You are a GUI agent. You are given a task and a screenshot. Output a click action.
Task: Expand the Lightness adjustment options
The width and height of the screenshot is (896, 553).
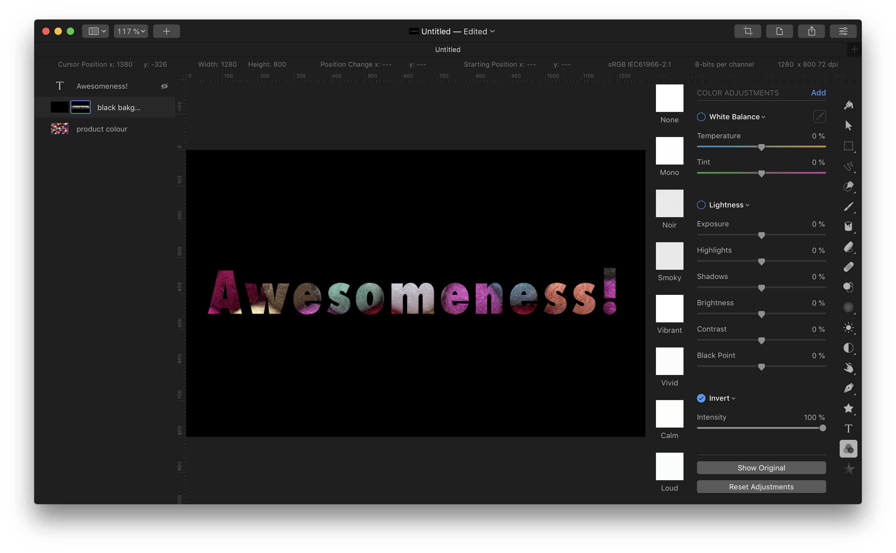(x=747, y=205)
